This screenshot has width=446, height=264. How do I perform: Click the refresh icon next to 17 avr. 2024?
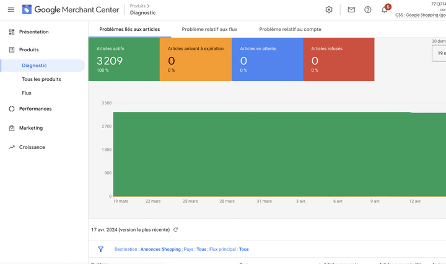pos(175,229)
